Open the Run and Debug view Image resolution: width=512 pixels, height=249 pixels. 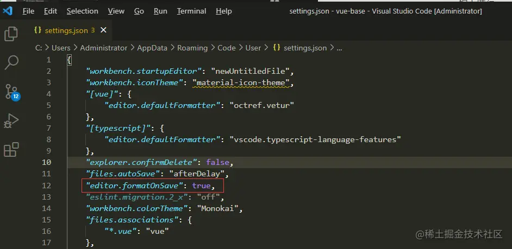pos(11,121)
